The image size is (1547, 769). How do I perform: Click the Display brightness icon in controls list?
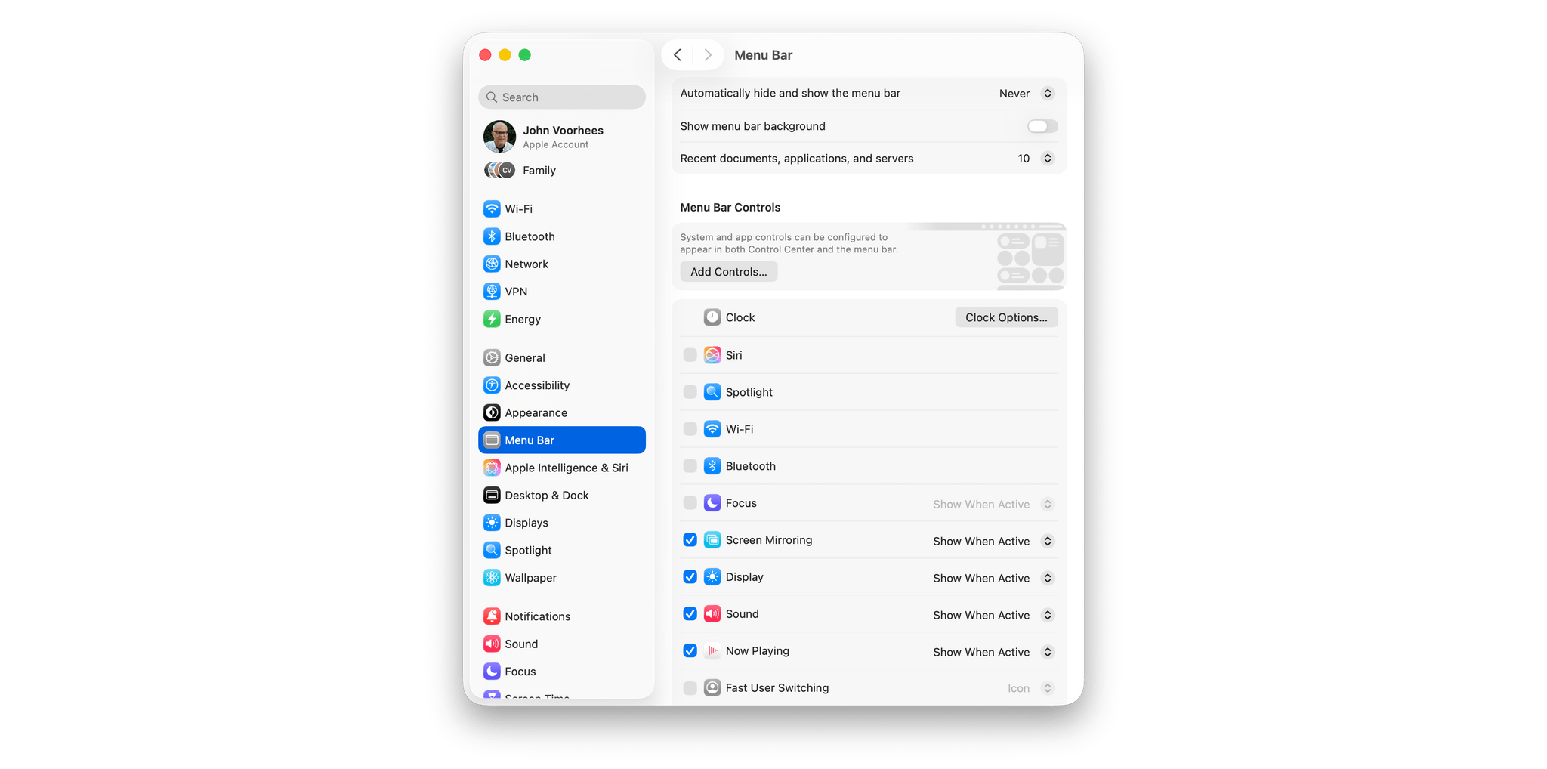point(712,577)
